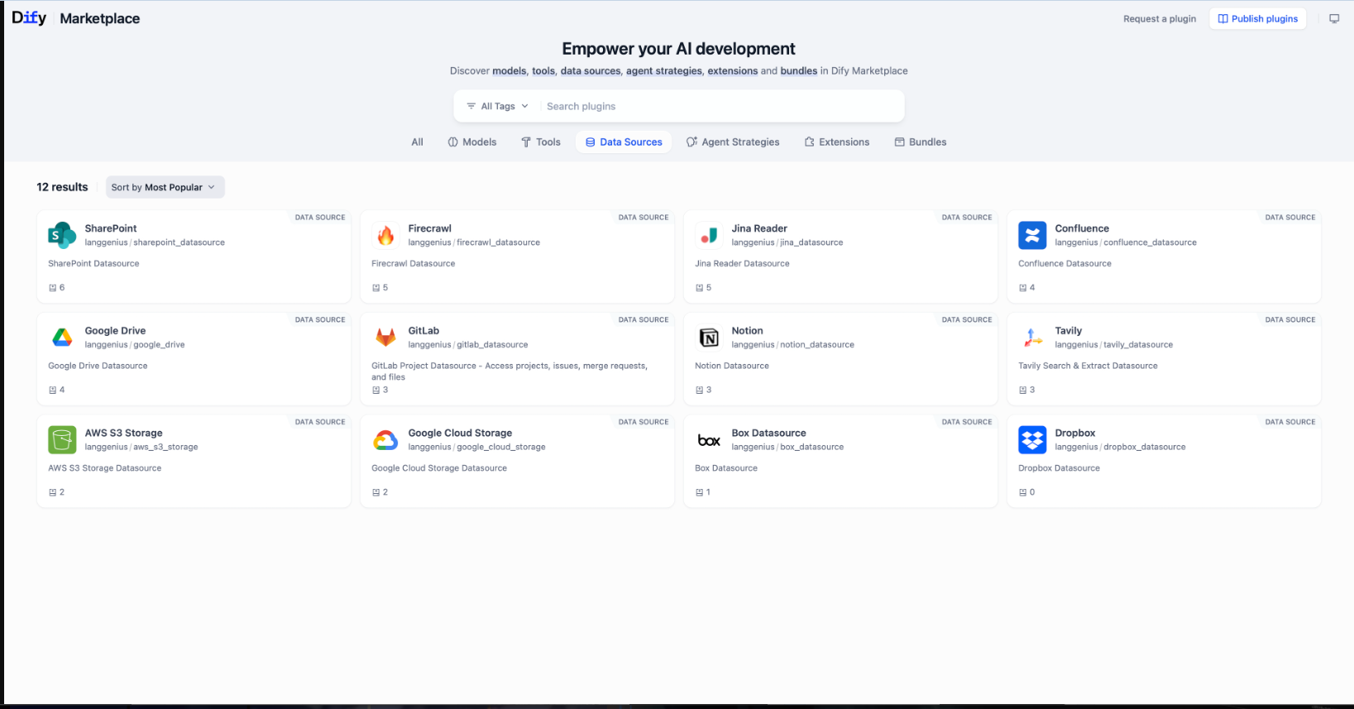Switch to the Extensions tab

837,142
